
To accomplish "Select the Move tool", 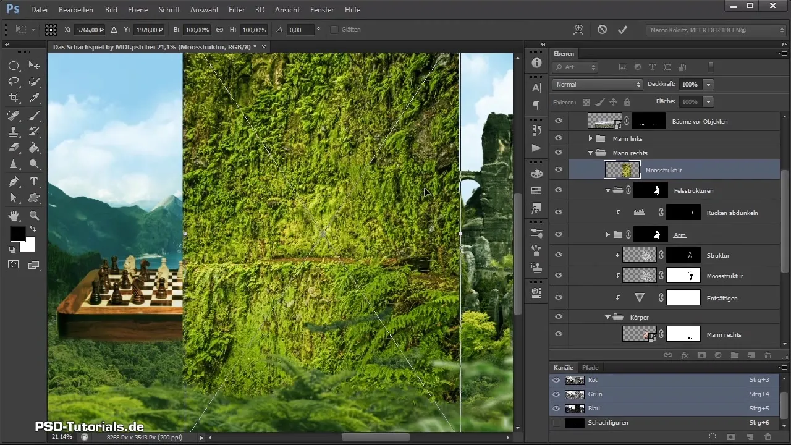I will coord(35,66).
